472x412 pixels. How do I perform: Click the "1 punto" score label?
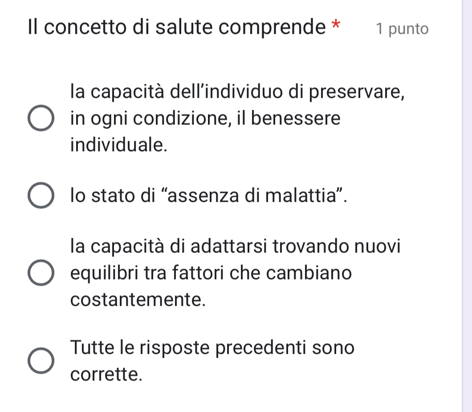[x=402, y=29]
